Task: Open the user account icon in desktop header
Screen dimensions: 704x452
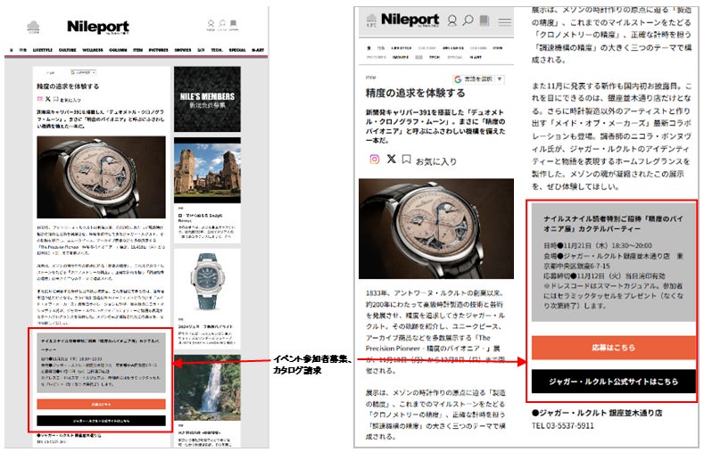Action: 211,24
